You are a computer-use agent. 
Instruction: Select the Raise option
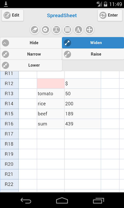click(93, 54)
